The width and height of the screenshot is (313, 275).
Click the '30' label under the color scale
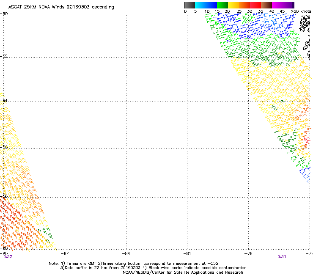click(250, 11)
